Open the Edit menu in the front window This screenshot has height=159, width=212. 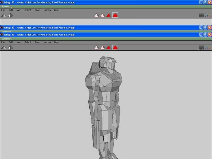[x=11, y=42]
